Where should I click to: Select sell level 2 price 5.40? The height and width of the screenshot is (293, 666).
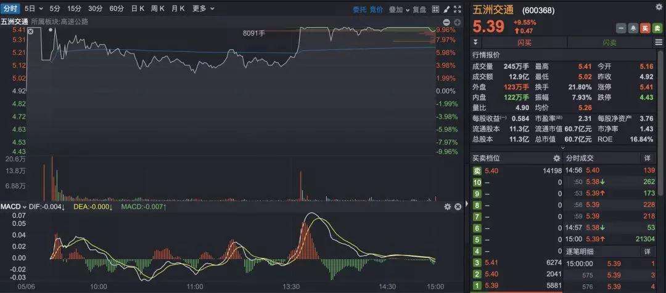(x=491, y=275)
